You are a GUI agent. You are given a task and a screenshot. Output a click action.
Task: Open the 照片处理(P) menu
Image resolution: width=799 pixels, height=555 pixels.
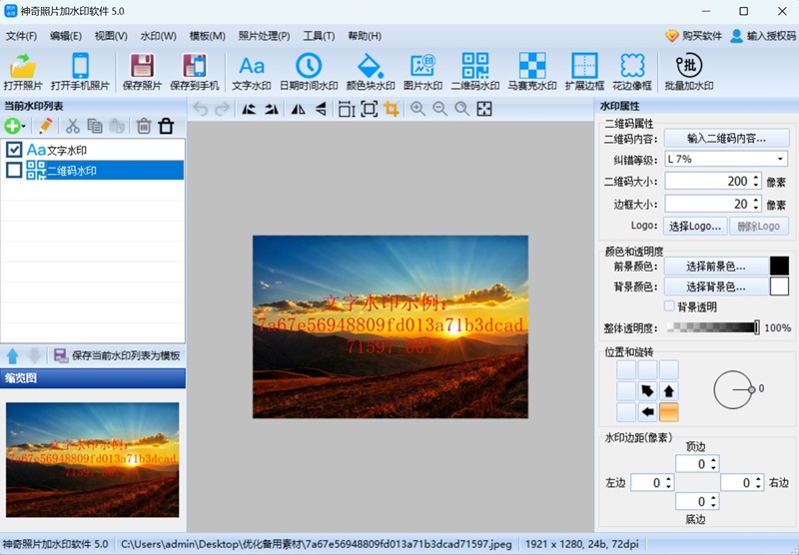click(x=264, y=36)
